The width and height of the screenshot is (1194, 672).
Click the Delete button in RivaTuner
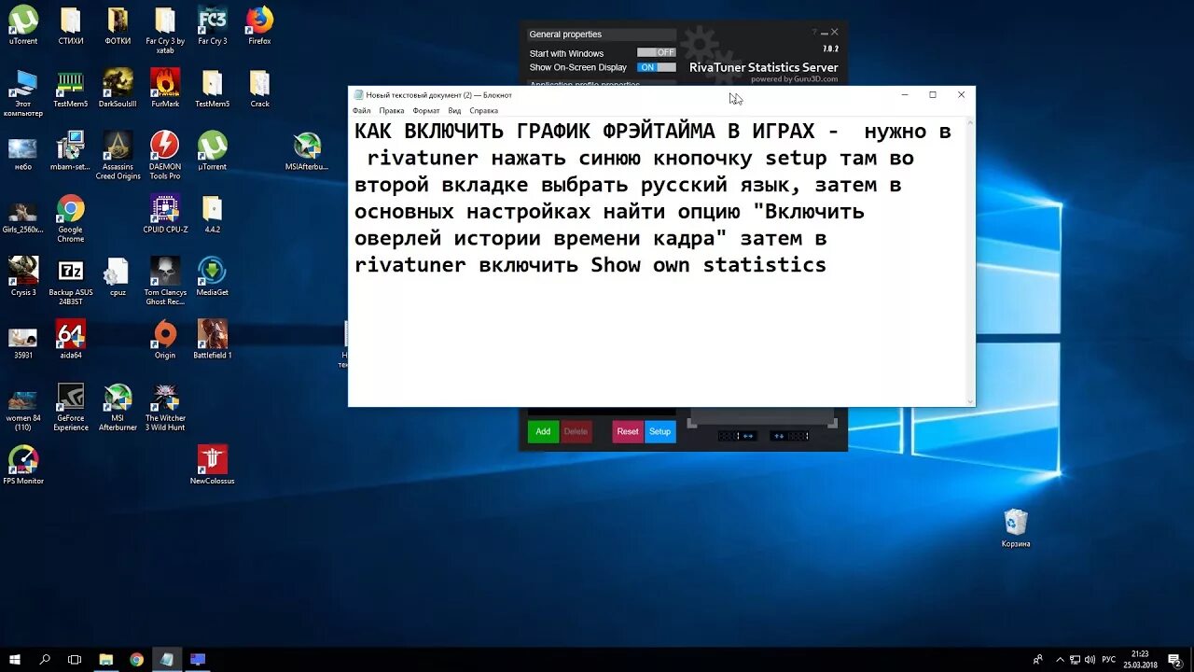(576, 431)
